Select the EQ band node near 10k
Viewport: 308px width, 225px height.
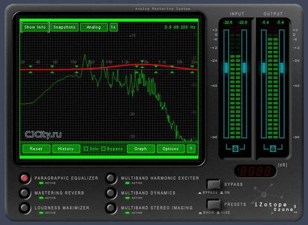click(x=172, y=69)
